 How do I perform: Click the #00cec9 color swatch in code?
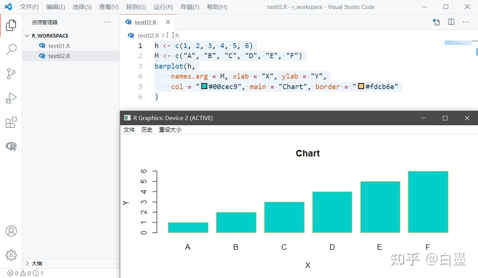point(204,86)
